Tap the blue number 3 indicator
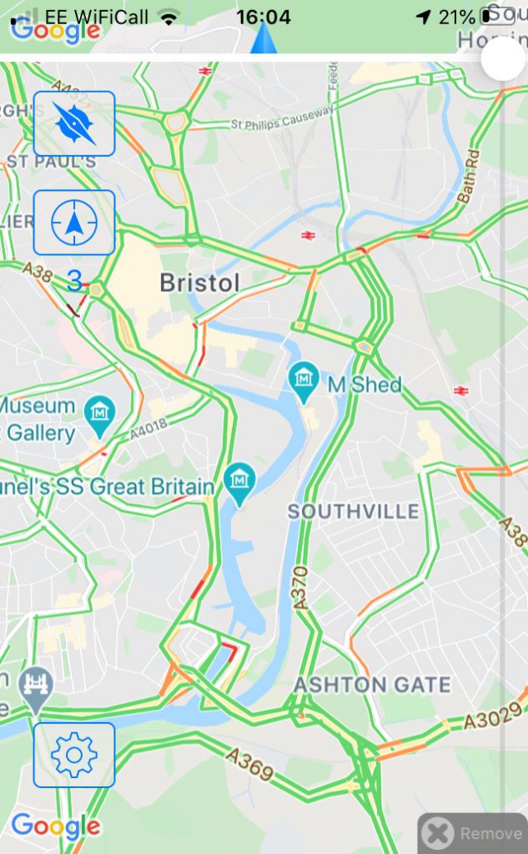The width and height of the screenshot is (528, 854). pos(74,281)
